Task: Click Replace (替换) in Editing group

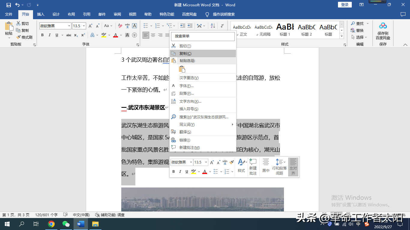Action: click(x=357, y=31)
